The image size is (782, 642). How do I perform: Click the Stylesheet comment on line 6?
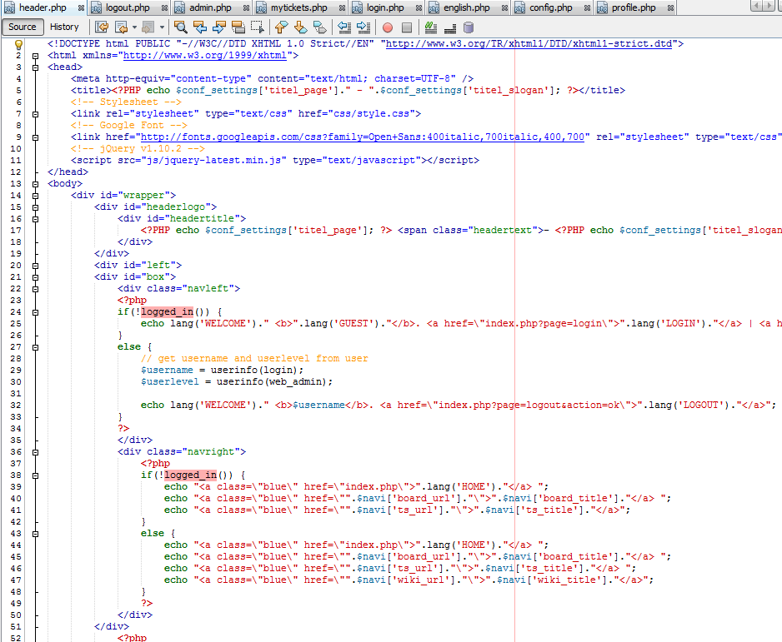[x=126, y=102]
